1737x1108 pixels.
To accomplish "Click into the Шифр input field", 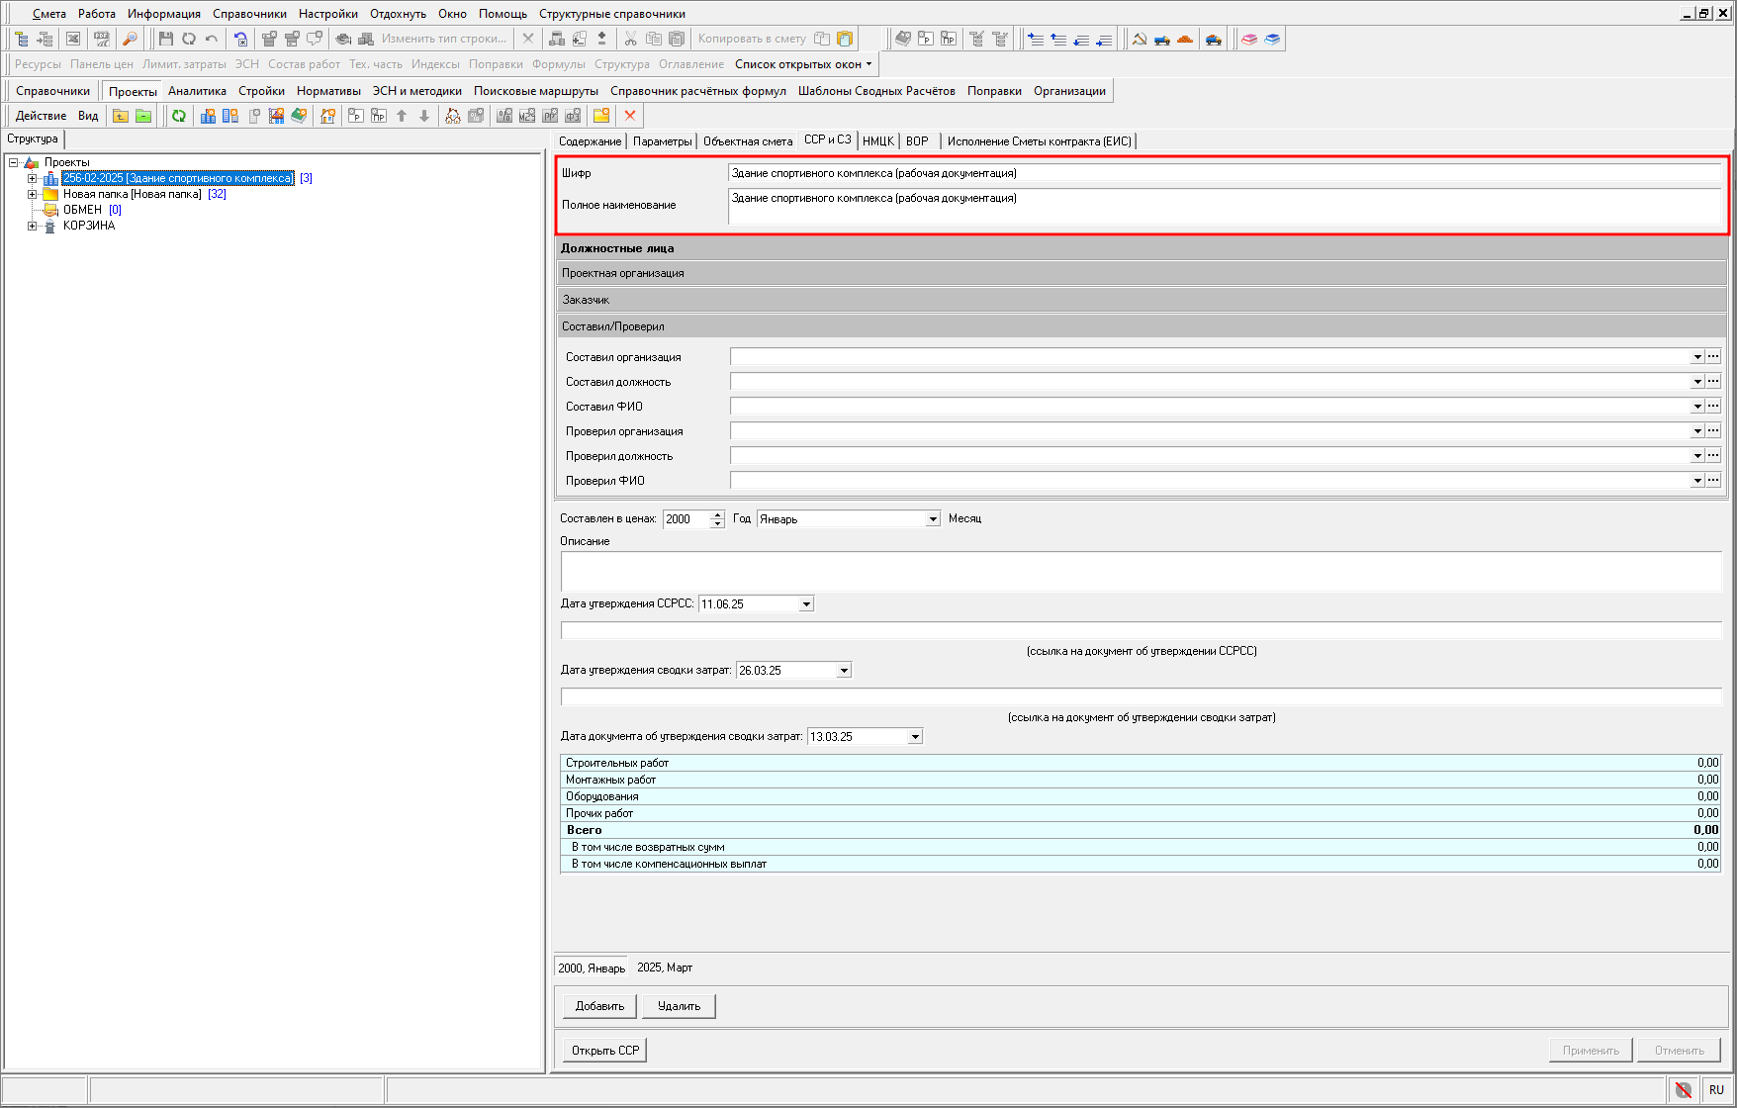I will pyautogui.click(x=1224, y=173).
